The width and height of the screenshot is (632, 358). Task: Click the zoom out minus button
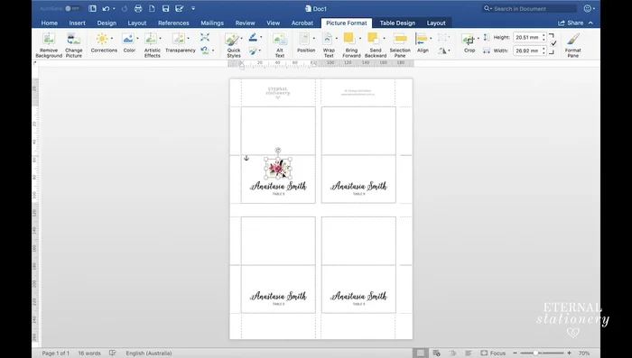pyautogui.click(x=516, y=353)
